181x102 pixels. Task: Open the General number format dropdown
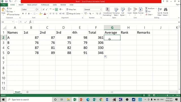click(x=101, y=9)
